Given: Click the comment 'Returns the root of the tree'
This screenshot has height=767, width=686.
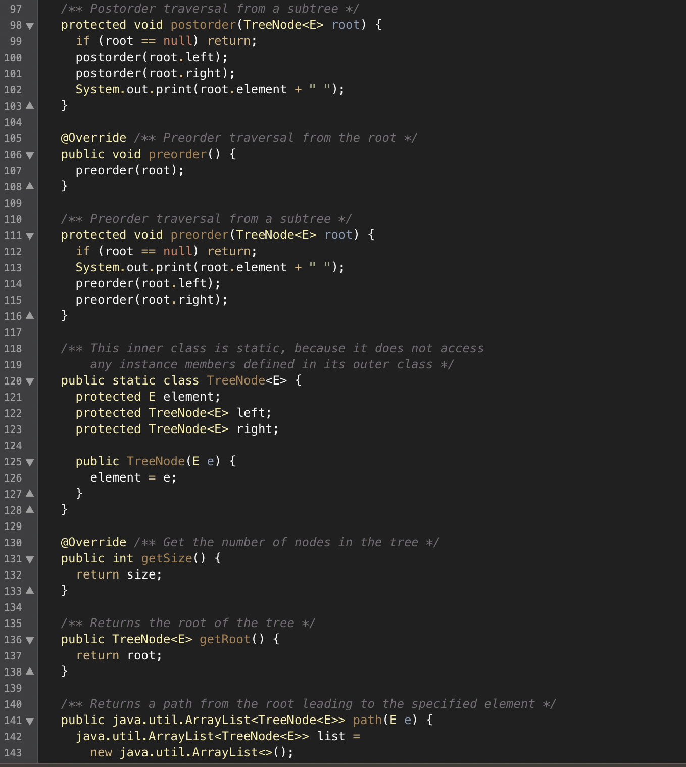Looking at the screenshot, I should [188, 623].
